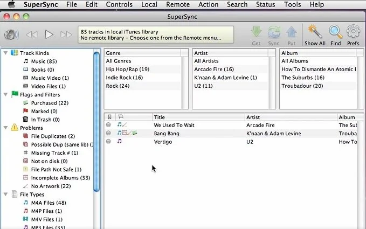Click the Put upload arrow
Viewport: 366px width, 229px height.
tap(292, 32)
